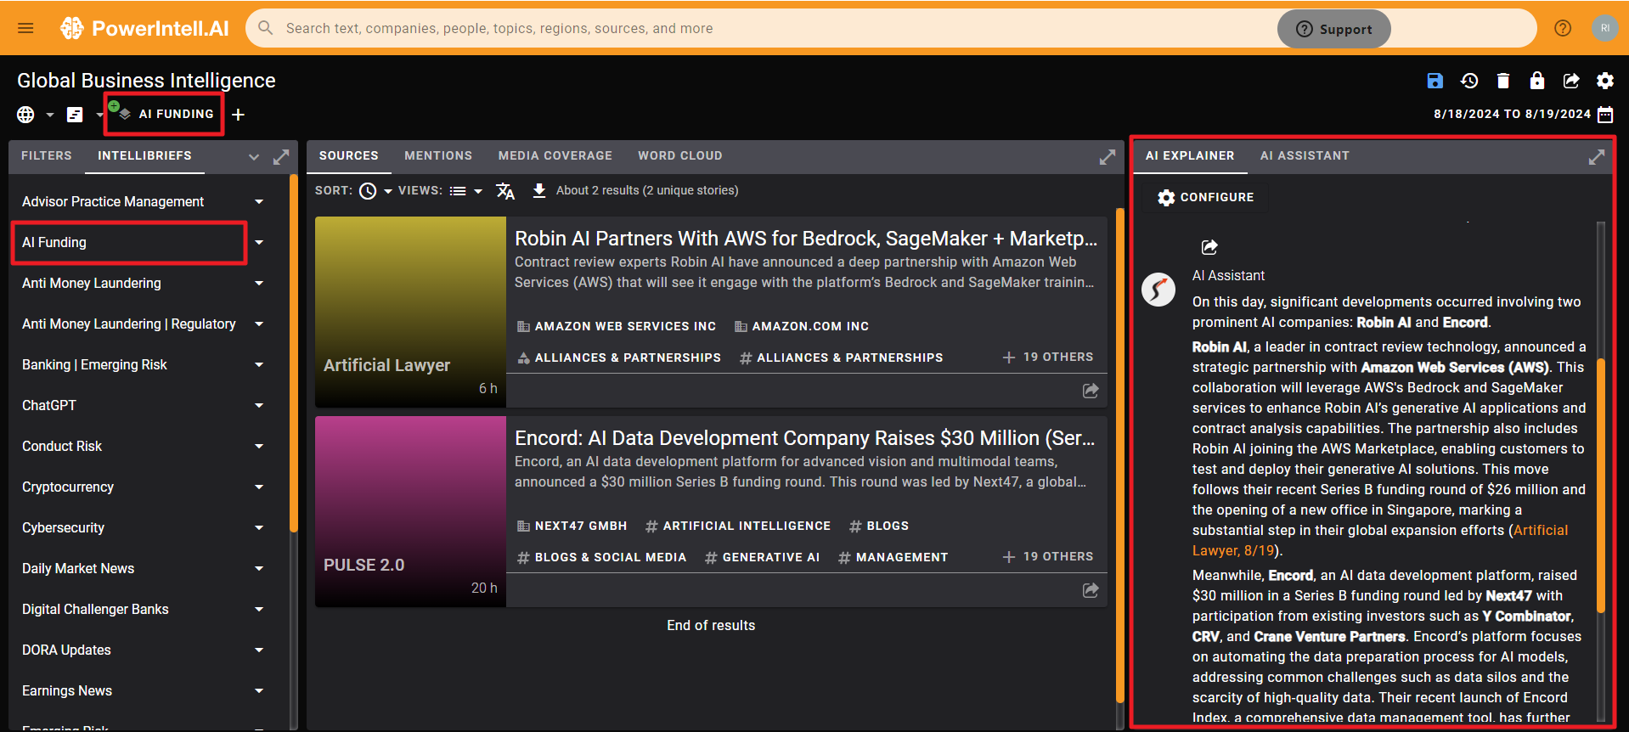Click the list view icon
The image size is (1629, 732).
click(458, 191)
